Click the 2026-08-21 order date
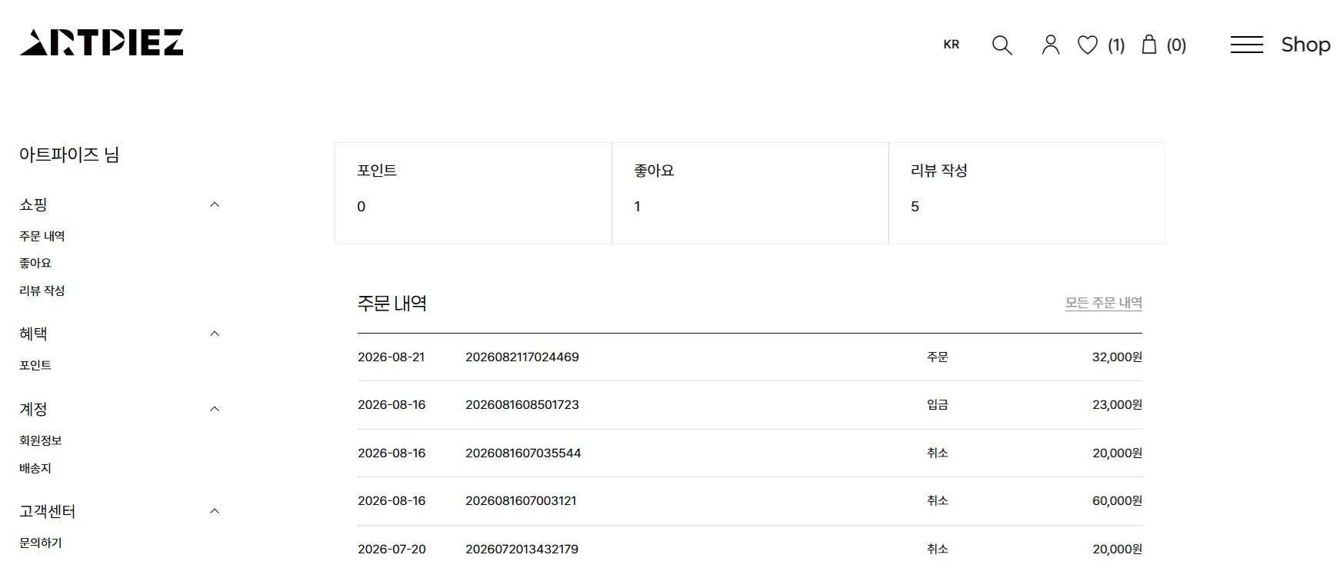Screen dimensions: 1343x568 391,357
